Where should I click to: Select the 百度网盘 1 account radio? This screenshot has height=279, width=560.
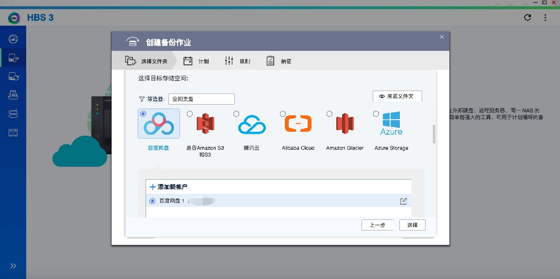152,201
